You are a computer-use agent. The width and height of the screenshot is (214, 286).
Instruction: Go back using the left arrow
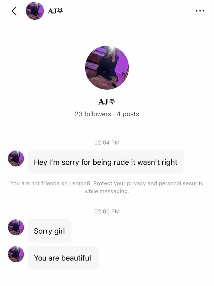[x=14, y=11]
